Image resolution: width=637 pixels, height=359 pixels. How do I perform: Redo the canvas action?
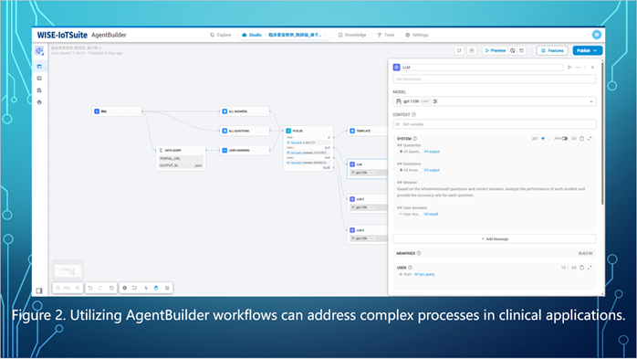tap(100, 288)
